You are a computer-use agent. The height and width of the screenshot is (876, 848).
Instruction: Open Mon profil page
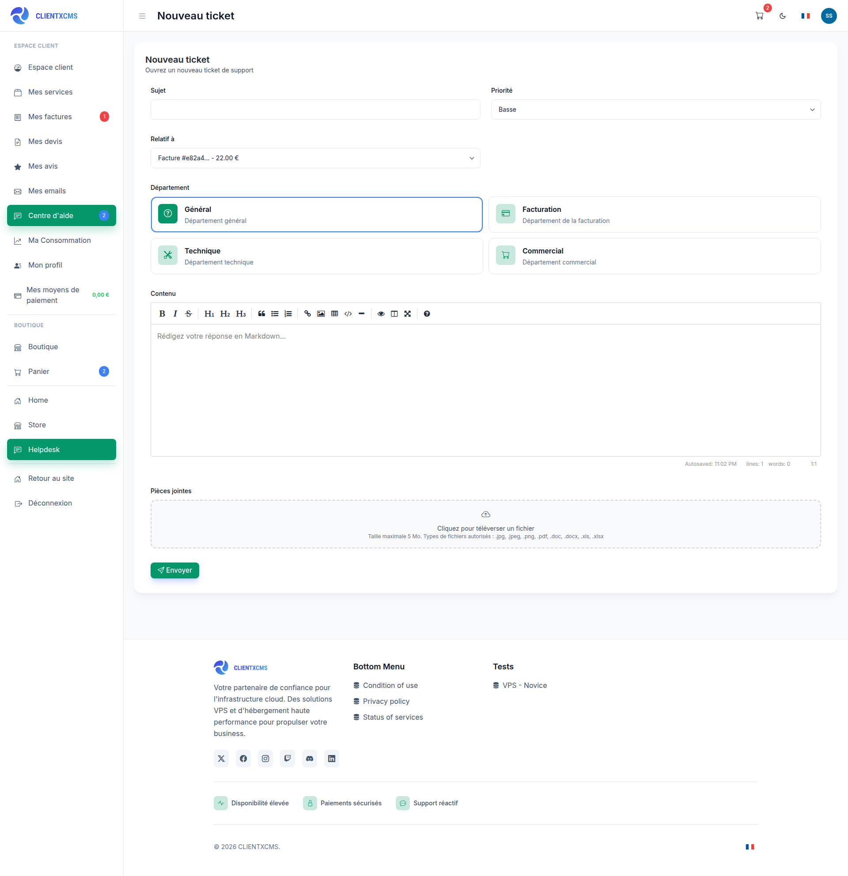coord(62,265)
